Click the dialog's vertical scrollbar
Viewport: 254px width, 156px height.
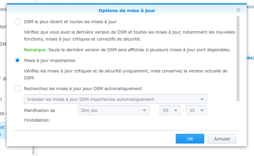click(x=238, y=58)
